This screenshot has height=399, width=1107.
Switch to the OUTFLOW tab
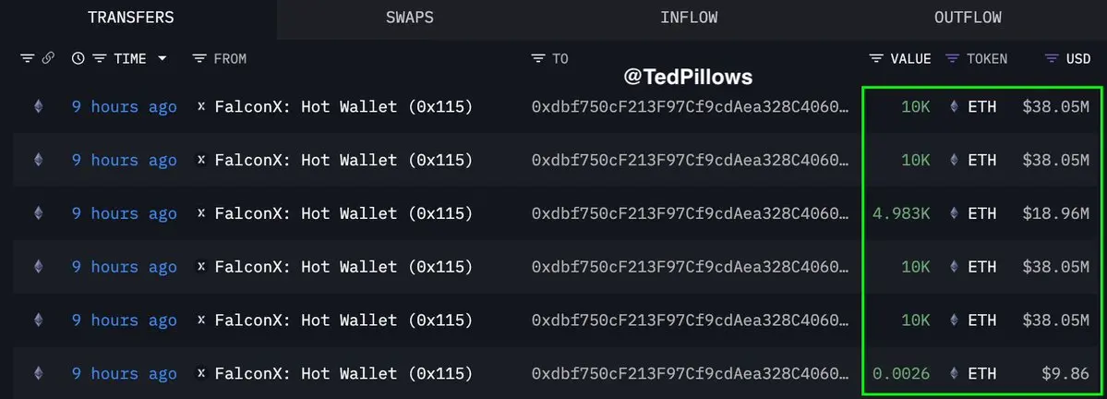(968, 18)
